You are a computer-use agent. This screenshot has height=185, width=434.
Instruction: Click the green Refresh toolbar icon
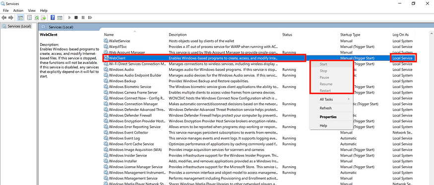point(37,18)
